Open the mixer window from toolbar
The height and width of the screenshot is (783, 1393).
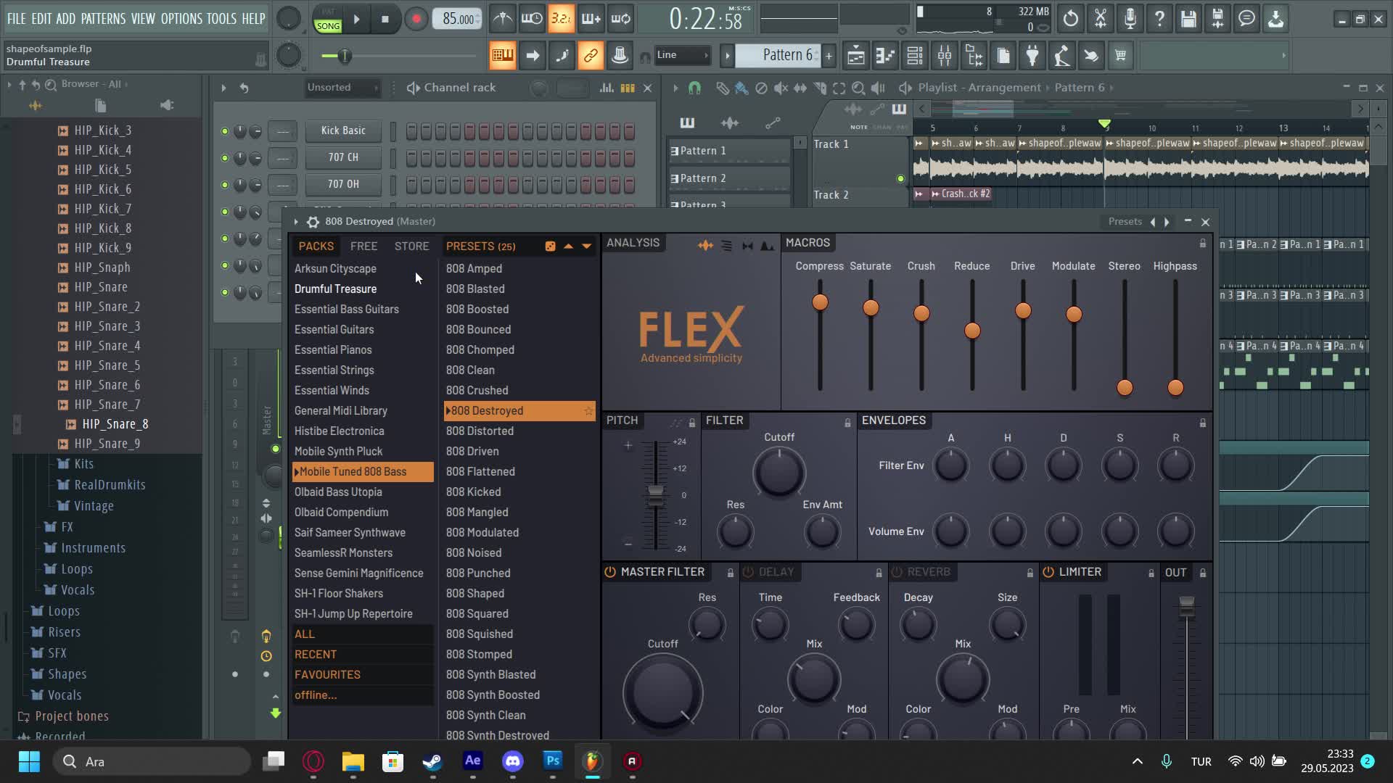945,56
